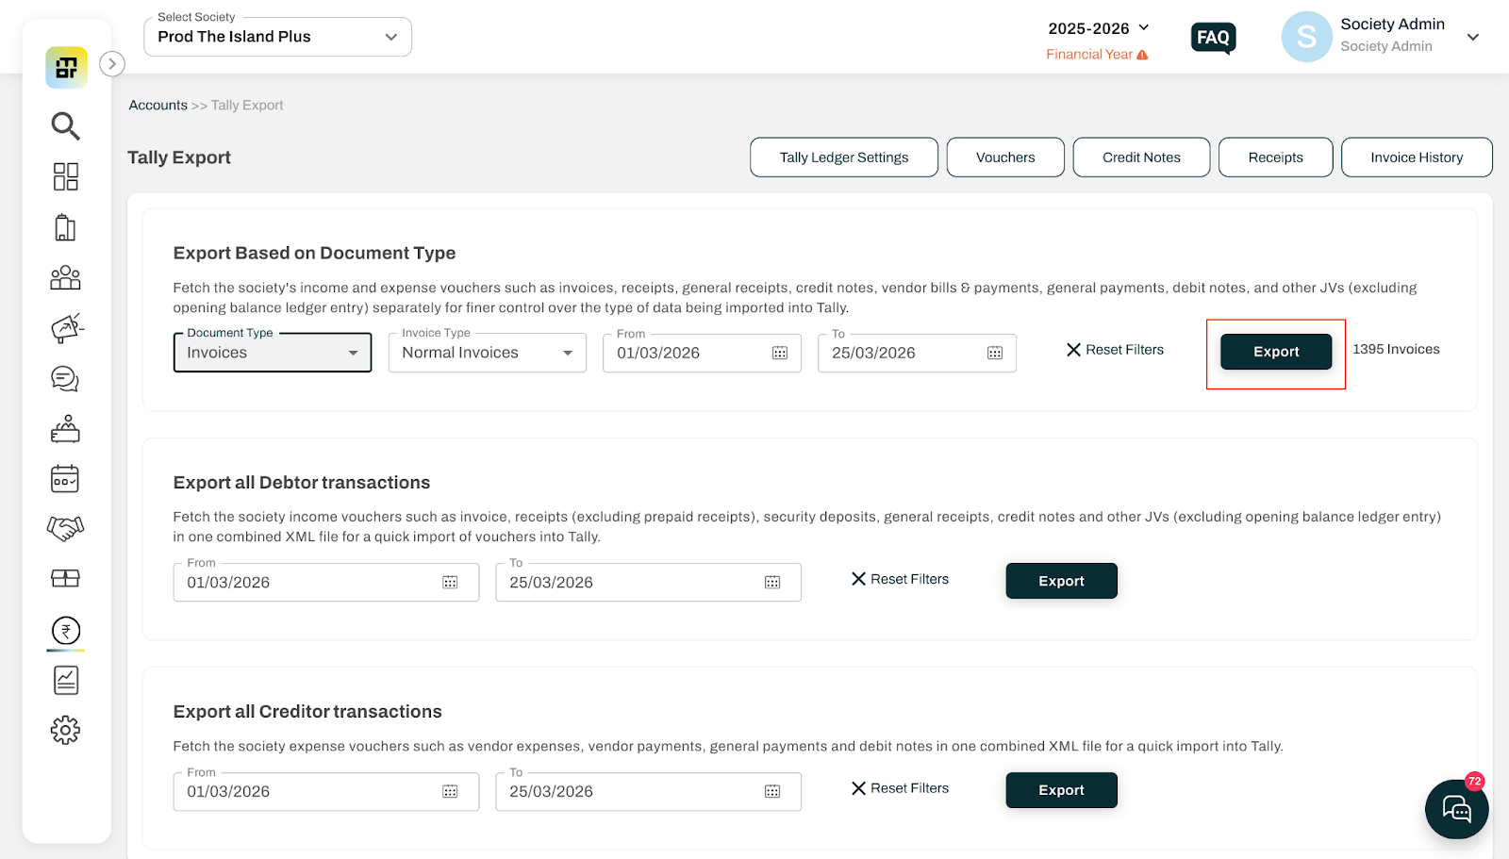
Task: Export all Debtor transactions
Action: (x=1061, y=581)
